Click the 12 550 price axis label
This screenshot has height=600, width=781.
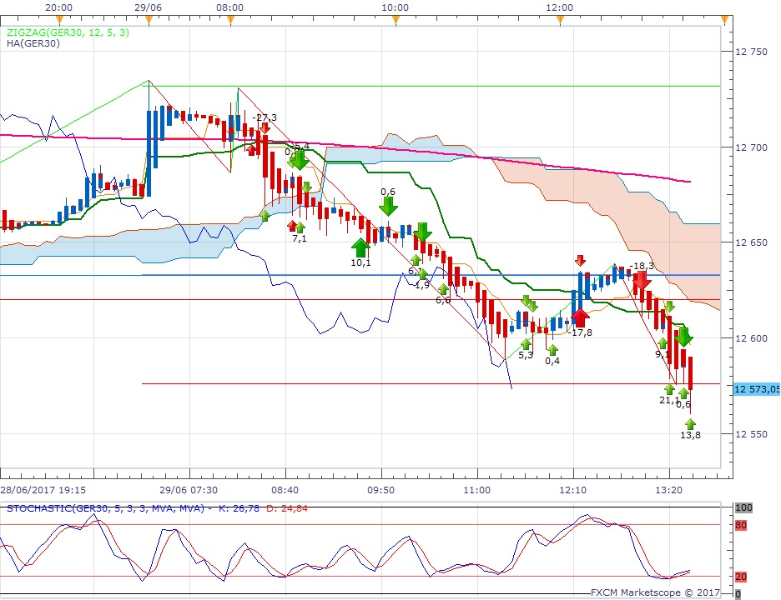coord(751,434)
